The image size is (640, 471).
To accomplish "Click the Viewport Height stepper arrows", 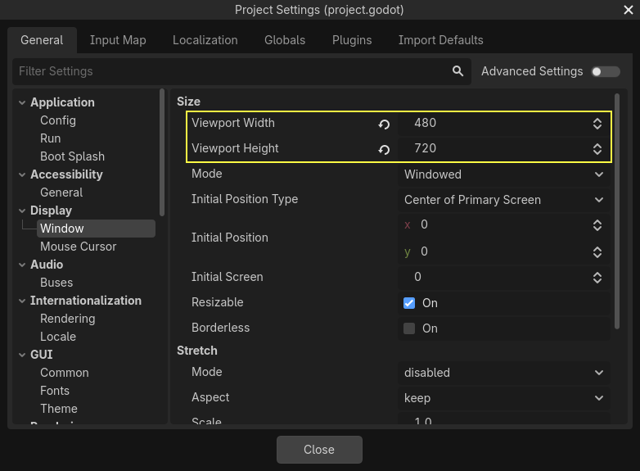I will point(597,149).
